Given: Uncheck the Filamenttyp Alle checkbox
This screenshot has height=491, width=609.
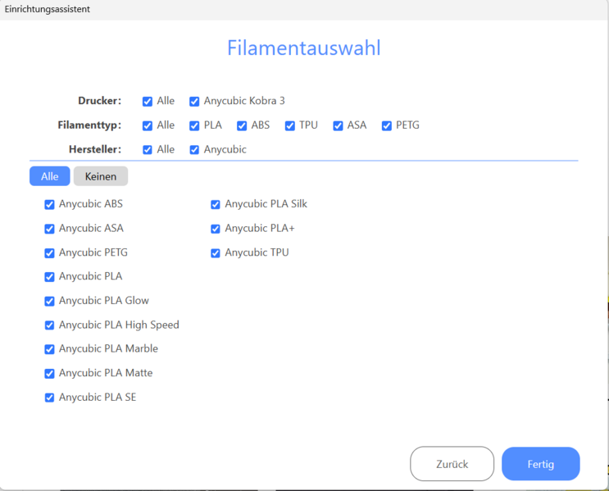Looking at the screenshot, I should [x=148, y=126].
